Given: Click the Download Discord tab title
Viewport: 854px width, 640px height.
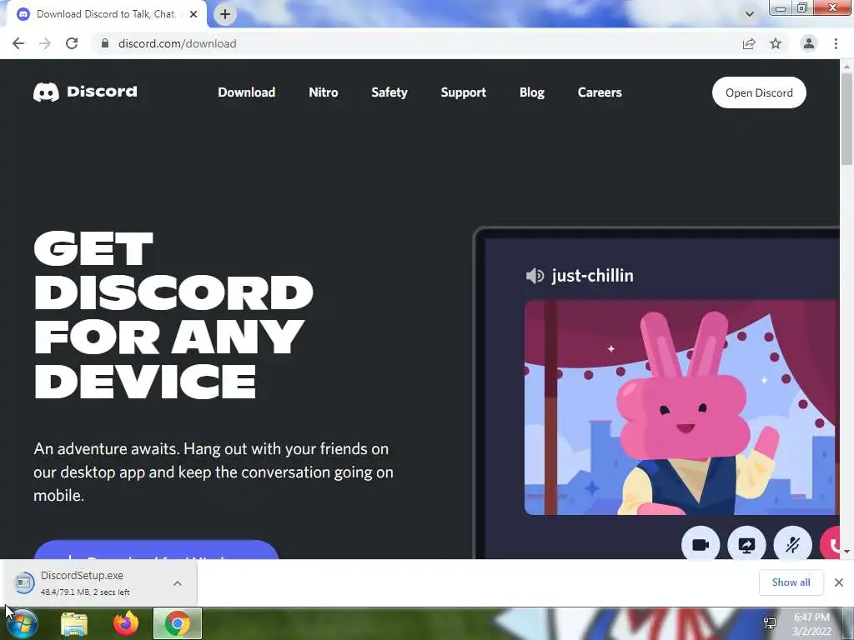Looking at the screenshot, I should point(106,14).
